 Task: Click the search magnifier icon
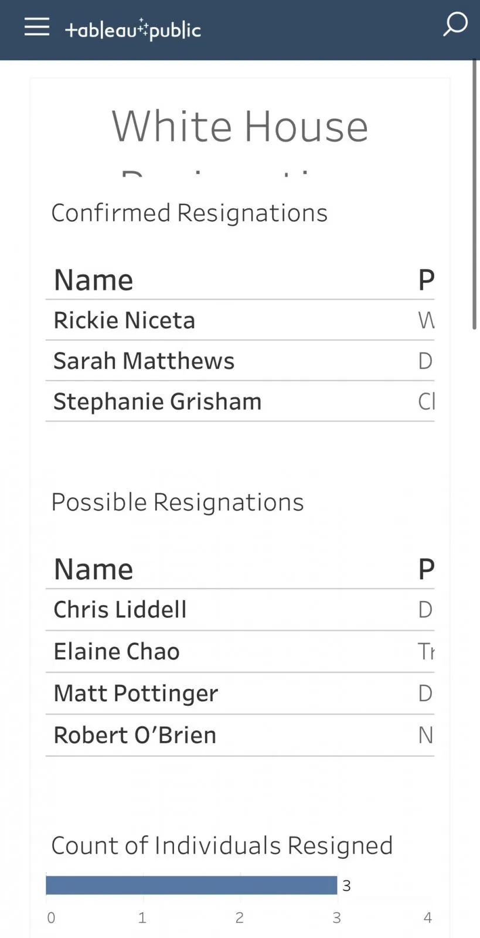[455, 25]
